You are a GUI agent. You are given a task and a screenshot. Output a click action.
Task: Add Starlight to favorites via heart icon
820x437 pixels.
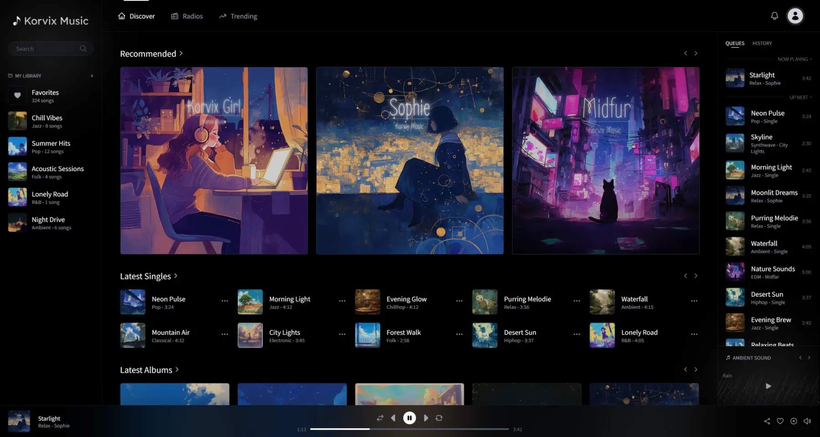(x=780, y=421)
